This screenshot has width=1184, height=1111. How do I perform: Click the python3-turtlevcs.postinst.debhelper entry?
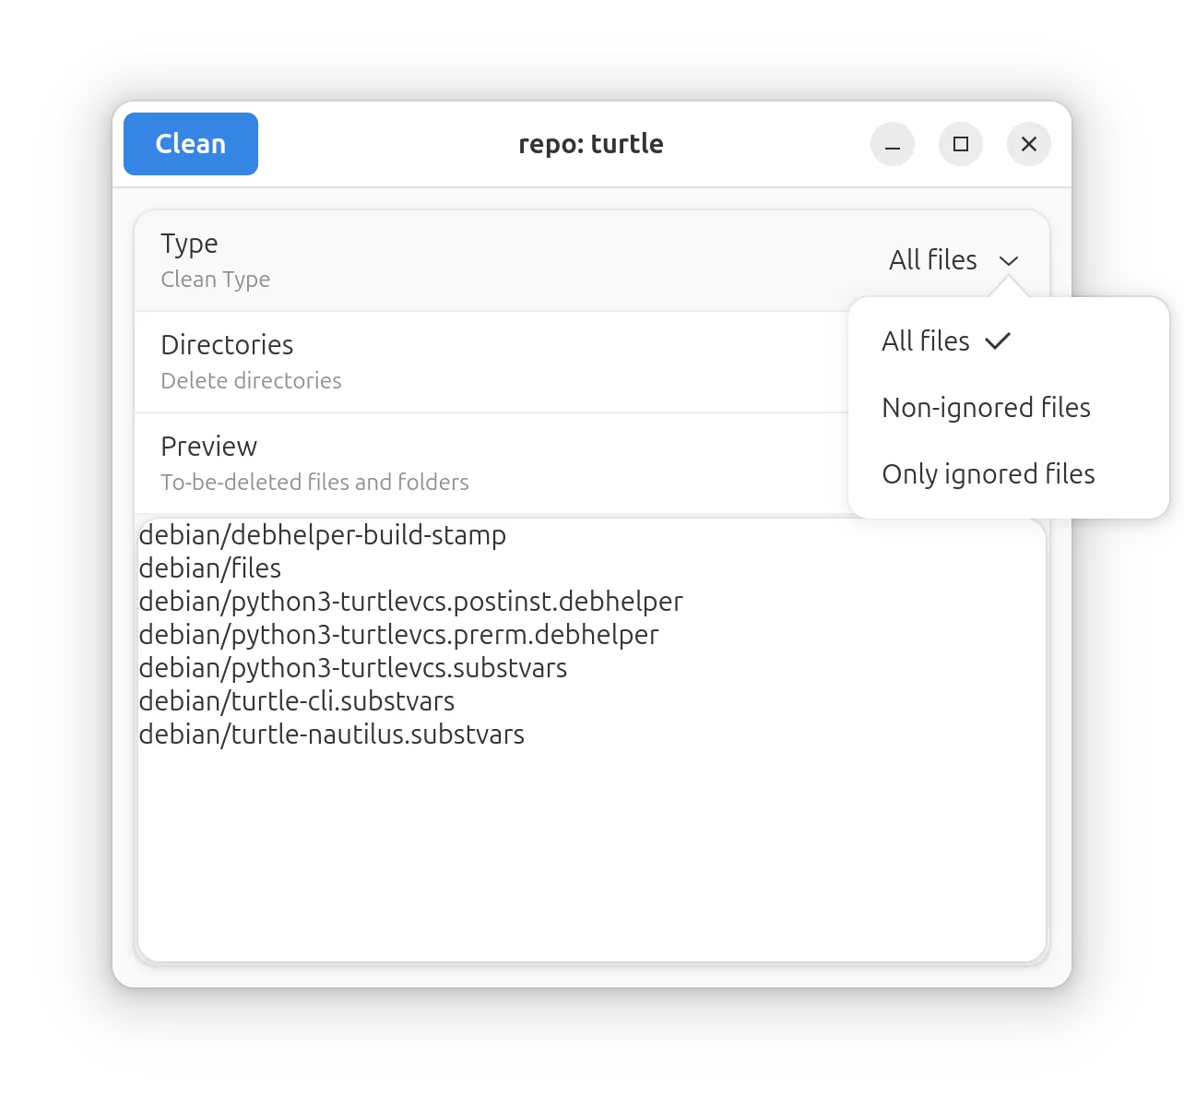click(x=410, y=602)
